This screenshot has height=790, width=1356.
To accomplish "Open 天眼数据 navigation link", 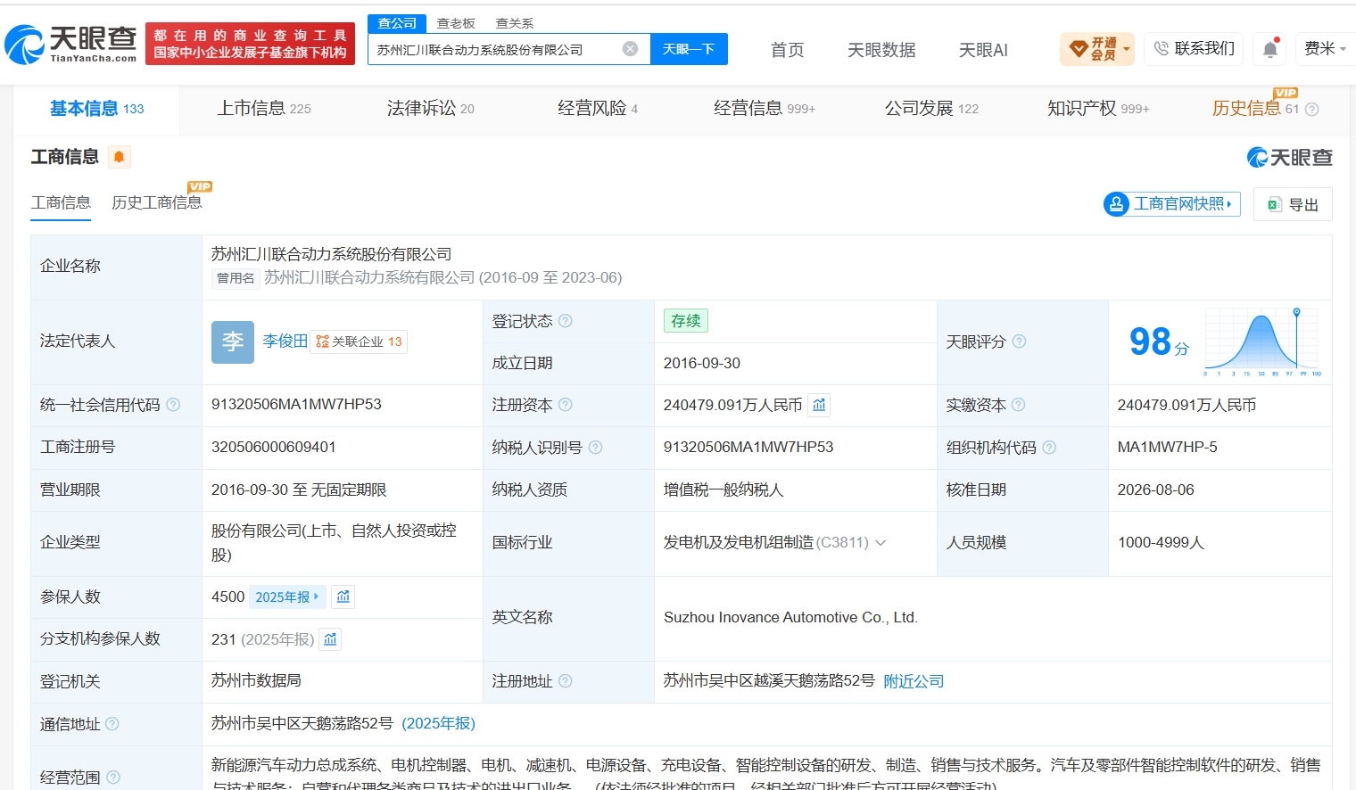I will tap(881, 50).
